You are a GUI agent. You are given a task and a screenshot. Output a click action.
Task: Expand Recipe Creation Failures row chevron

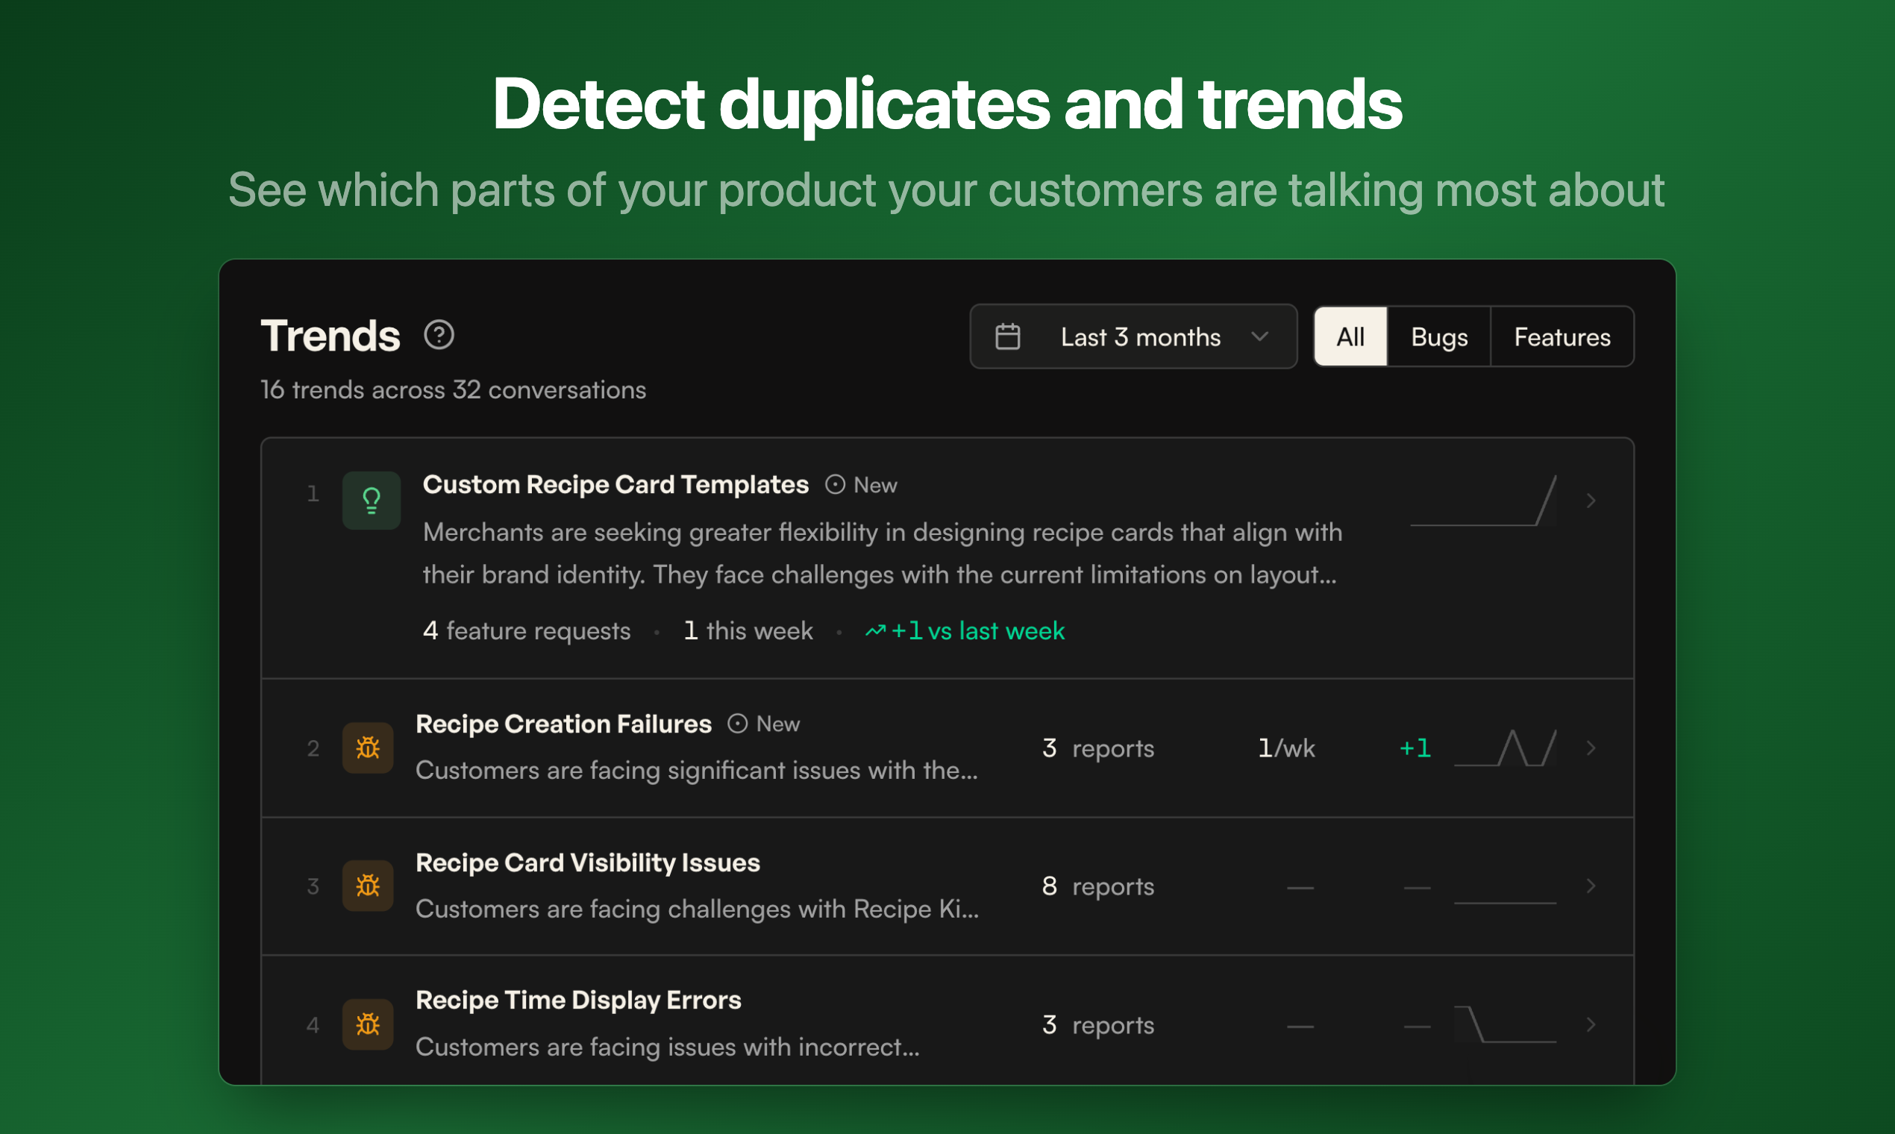coord(1591,748)
